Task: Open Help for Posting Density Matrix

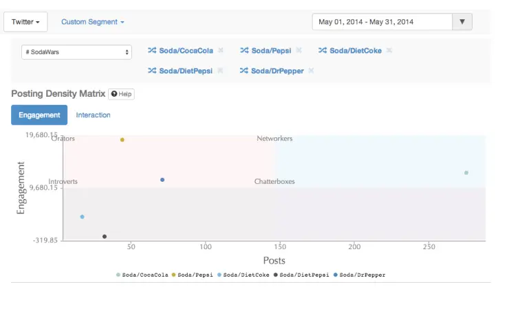Action: 122,94
